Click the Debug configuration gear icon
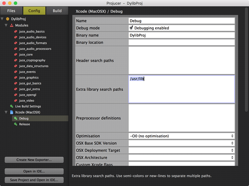 [x=16, y=118]
